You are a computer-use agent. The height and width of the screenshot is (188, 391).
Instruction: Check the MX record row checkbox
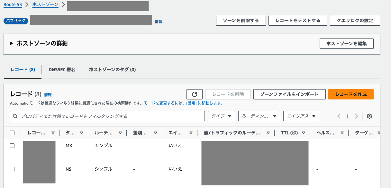(12, 145)
